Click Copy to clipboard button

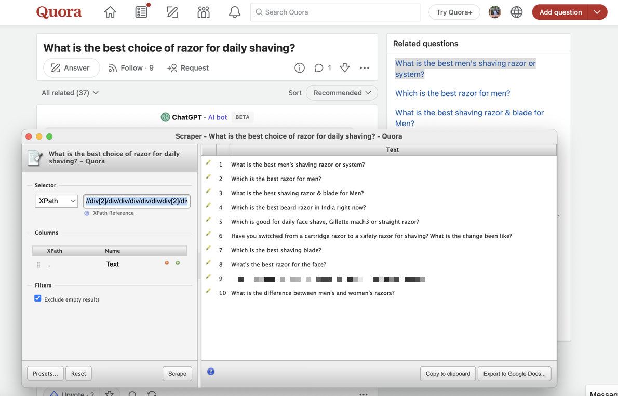pyautogui.click(x=448, y=374)
